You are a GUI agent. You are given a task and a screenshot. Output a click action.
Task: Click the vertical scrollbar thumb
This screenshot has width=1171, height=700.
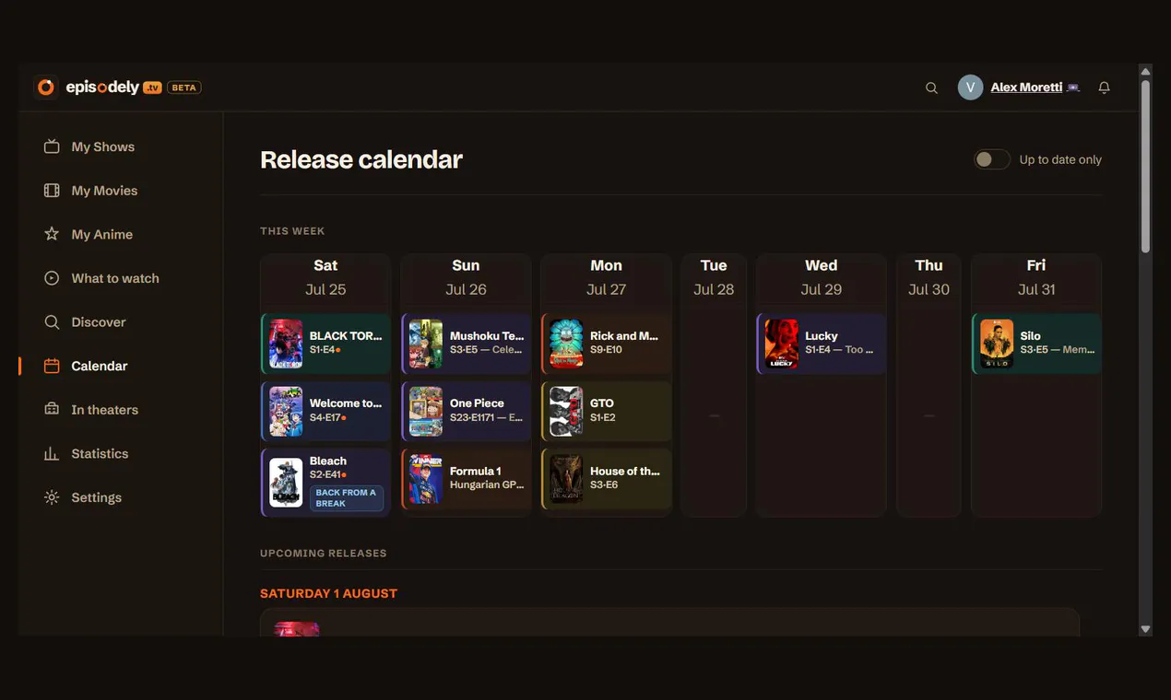coord(1145,166)
